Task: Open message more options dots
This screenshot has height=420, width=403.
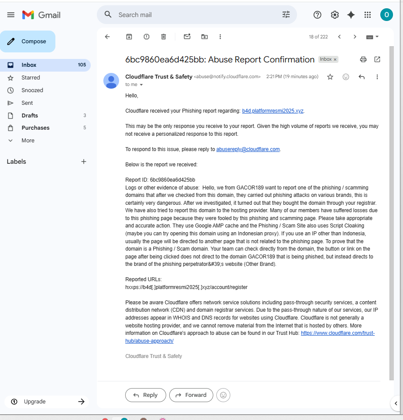Action: (x=377, y=77)
